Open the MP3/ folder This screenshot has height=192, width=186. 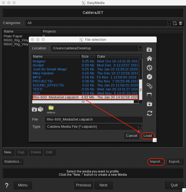[x=85, y=77]
